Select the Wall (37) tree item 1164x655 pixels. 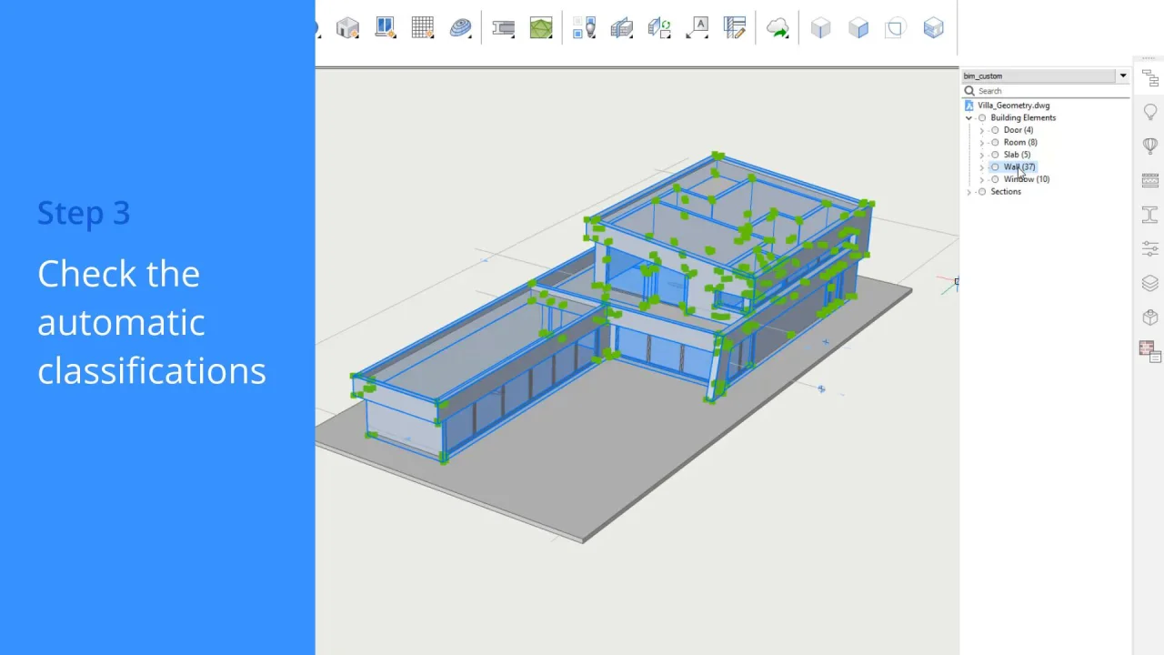[1018, 167]
